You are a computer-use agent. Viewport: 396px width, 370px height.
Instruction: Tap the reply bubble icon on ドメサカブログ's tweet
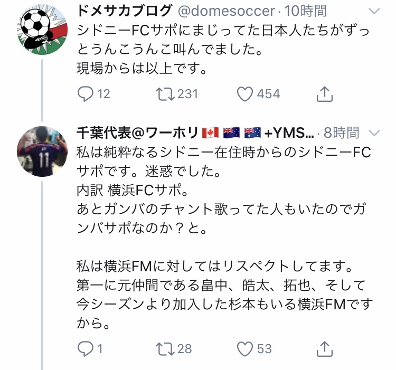tap(85, 94)
